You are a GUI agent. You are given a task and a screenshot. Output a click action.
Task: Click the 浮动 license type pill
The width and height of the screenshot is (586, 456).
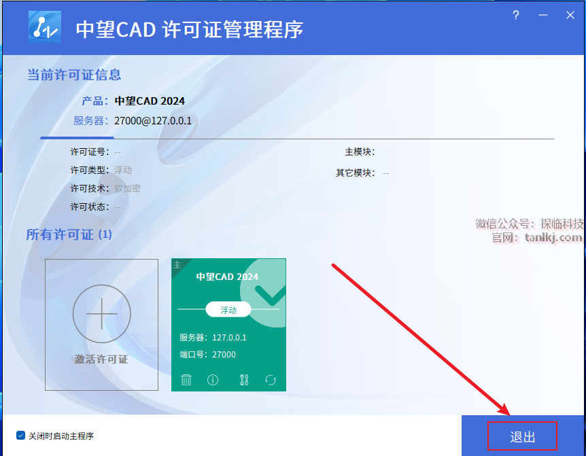[228, 310]
